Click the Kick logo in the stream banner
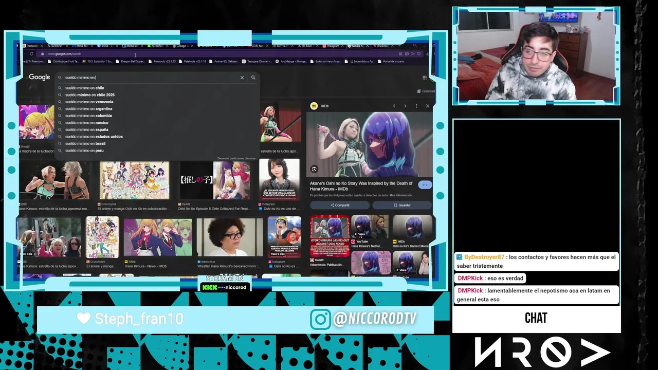 210,287
